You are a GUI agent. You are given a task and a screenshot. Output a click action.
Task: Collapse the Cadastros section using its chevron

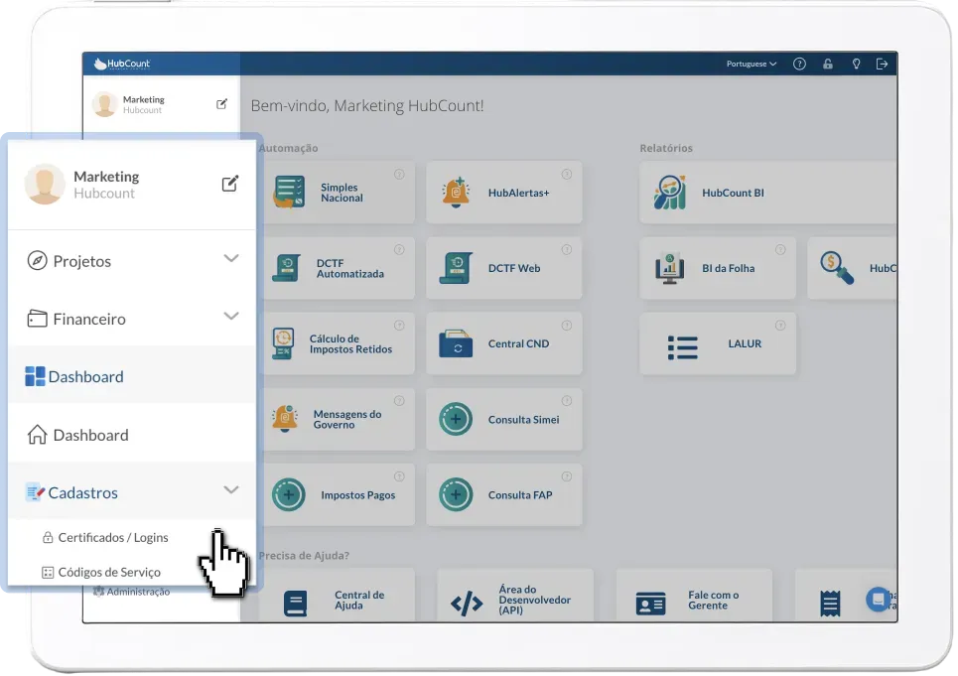coord(231,489)
